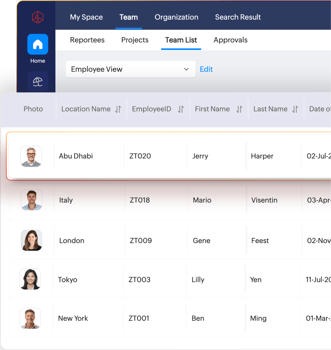Viewport: 331px width, 350px height.
Task: Open the Approvals sub-tab
Action: tap(230, 40)
